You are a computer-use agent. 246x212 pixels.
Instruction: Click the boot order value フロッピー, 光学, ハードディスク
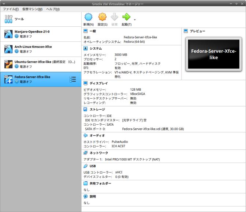pos(138,64)
